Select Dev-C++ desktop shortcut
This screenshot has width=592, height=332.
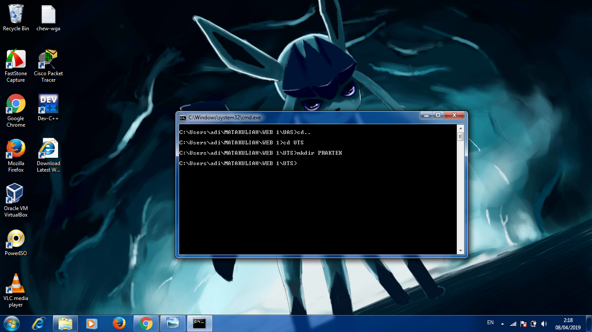pyautogui.click(x=49, y=108)
